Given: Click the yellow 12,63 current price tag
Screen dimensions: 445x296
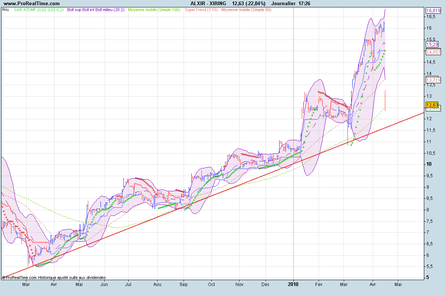Looking at the screenshot, I should pyautogui.click(x=432, y=105).
